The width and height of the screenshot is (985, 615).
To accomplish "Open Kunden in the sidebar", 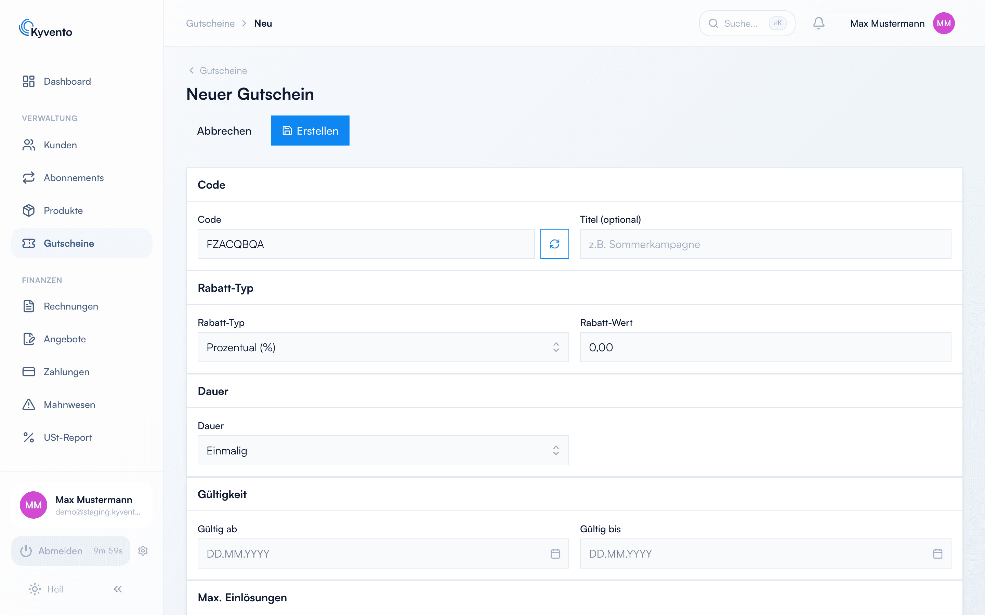I will pyautogui.click(x=81, y=145).
